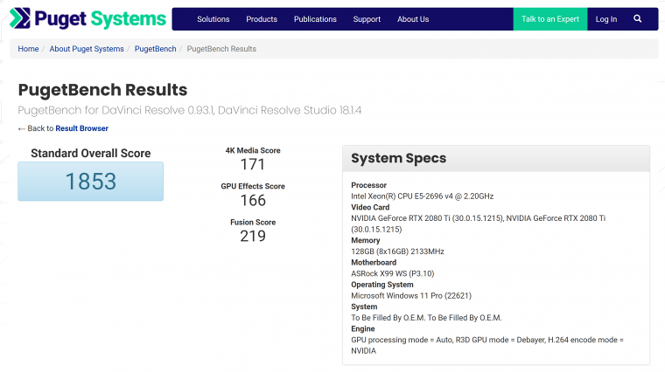Click the Video Card label
The height and width of the screenshot is (372, 665).
click(370, 207)
